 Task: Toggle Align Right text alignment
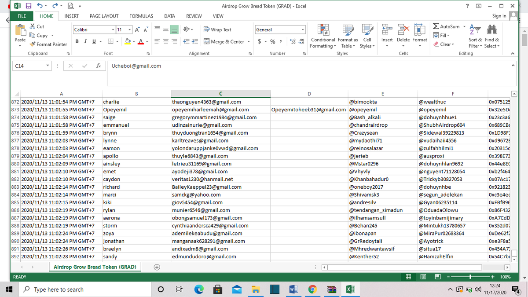tap(175, 41)
